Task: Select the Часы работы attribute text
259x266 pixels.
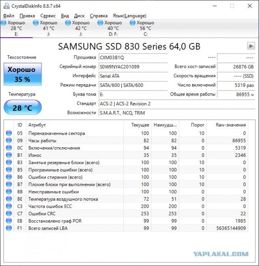Action: coord(42,141)
